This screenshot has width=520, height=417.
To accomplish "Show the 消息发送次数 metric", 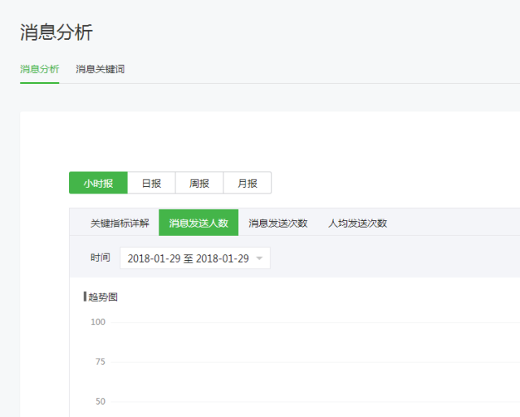I will tap(278, 223).
